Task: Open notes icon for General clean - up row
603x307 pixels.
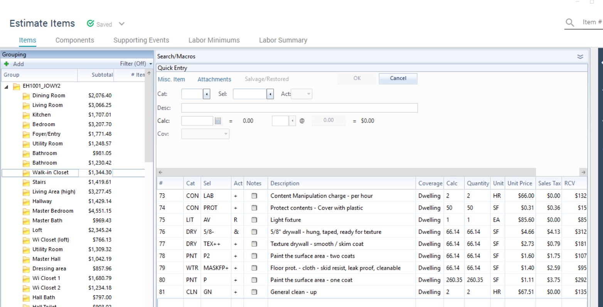Action: coord(254,292)
